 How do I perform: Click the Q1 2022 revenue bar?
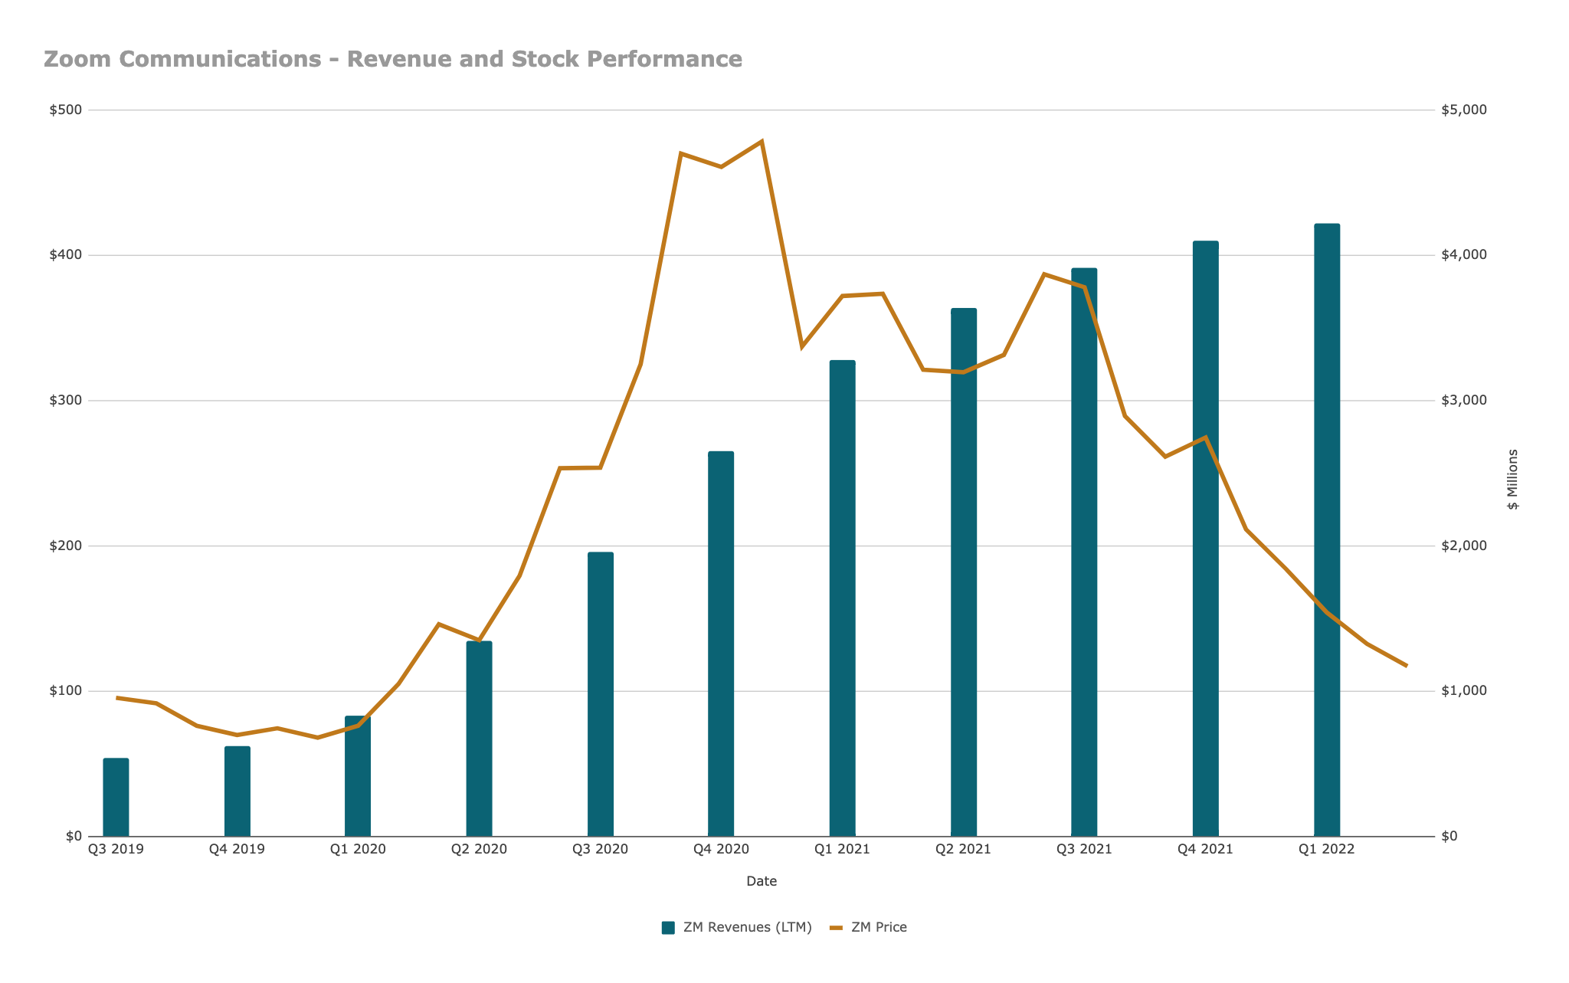pos(1327,530)
